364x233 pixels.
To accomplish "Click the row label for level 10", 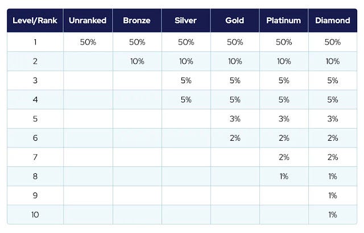I will click(x=35, y=215).
